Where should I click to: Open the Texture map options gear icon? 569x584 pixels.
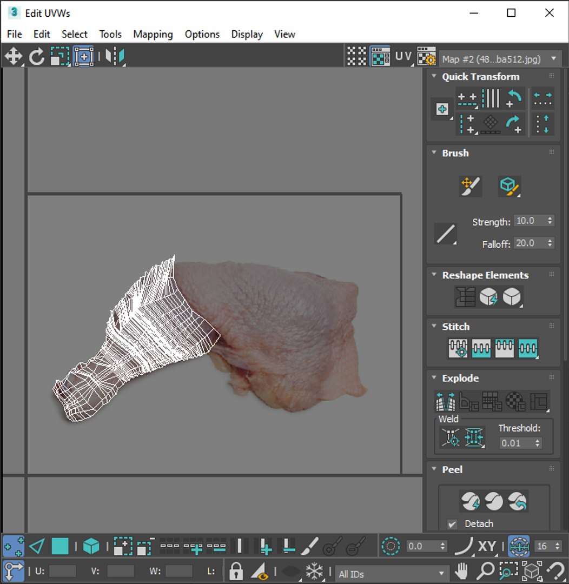click(426, 56)
